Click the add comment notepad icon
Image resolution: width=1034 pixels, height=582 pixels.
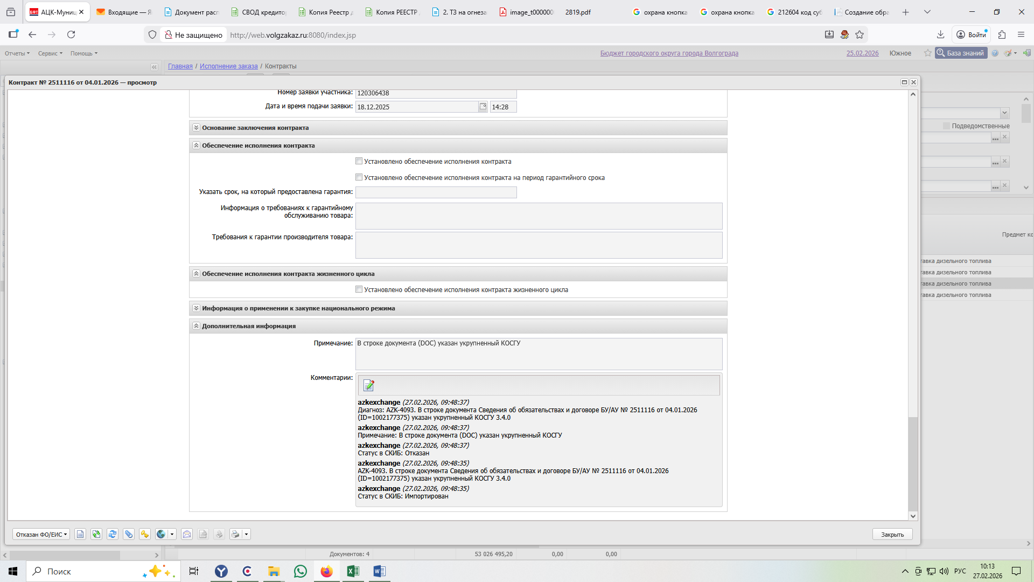(x=369, y=385)
